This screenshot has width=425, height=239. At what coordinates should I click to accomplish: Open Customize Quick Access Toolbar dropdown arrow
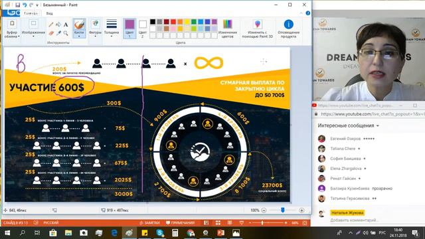pos(37,5)
